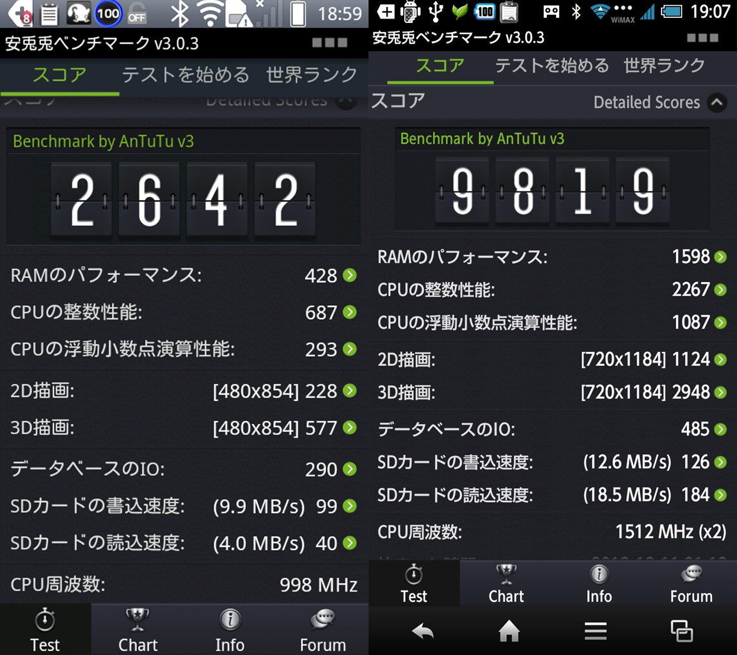This screenshot has height=655, width=737.
Task: Open the Info tab in left phone
Action: coord(230,629)
